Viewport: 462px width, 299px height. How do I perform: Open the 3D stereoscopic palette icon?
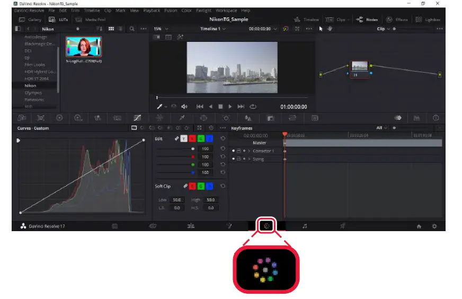[315, 118]
